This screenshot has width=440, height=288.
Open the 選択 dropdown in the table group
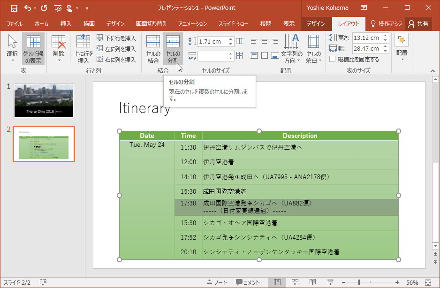(12, 49)
